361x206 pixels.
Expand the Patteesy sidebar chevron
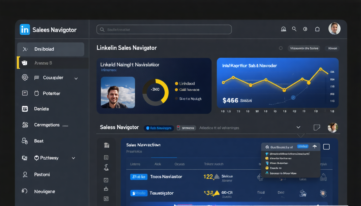(73, 158)
